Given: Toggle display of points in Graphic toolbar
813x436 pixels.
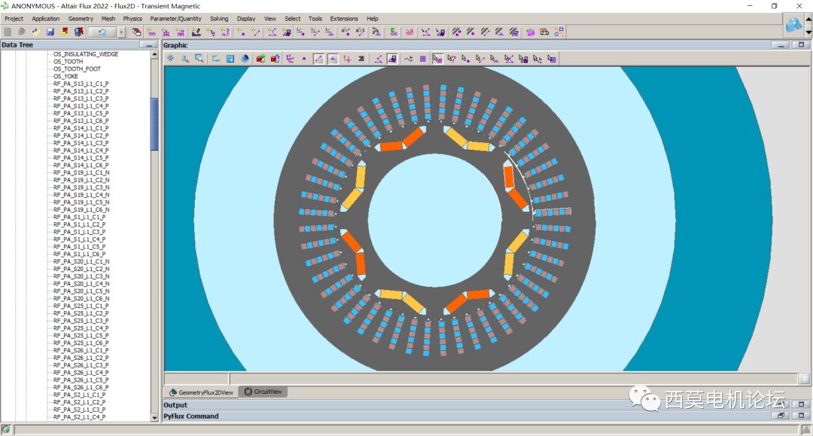Looking at the screenshot, I should 304,58.
